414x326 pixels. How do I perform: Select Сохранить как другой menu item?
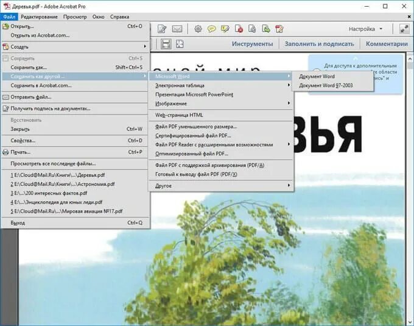pyautogui.click(x=75, y=76)
